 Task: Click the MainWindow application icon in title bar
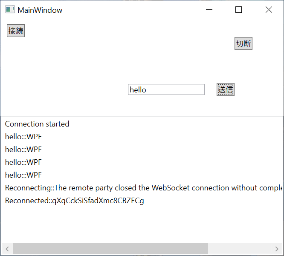tap(10, 10)
